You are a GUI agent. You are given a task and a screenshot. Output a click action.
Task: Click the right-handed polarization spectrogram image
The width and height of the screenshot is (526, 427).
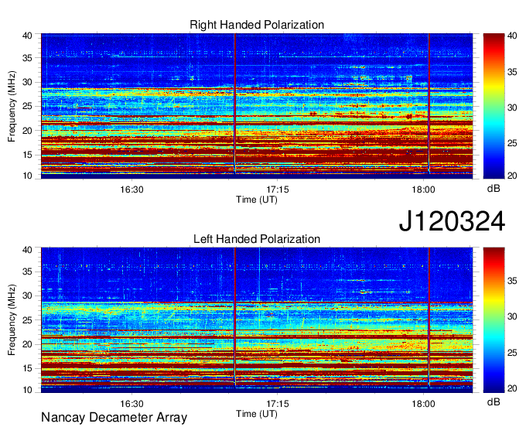coord(257,106)
